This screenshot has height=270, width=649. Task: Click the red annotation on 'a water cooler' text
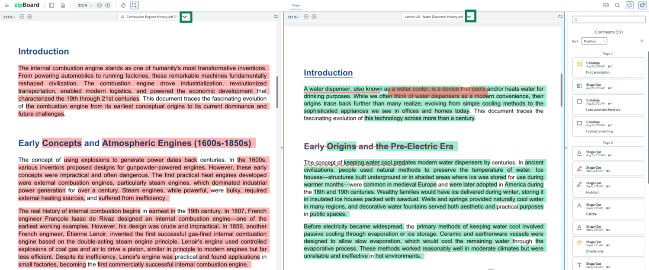(437, 92)
